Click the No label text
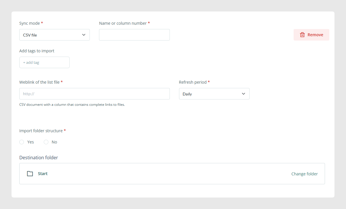The height and width of the screenshot is (209, 346). point(54,142)
